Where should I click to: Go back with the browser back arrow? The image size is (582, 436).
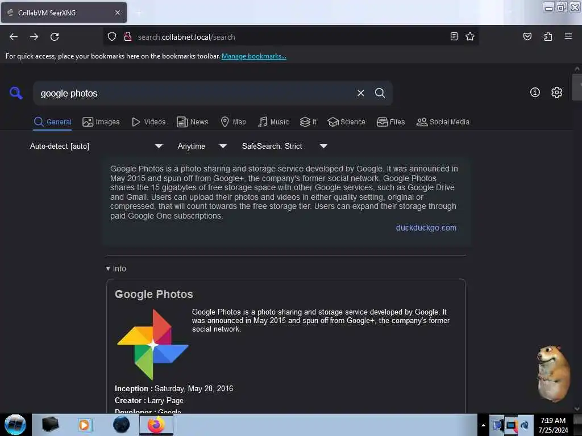[x=14, y=37]
